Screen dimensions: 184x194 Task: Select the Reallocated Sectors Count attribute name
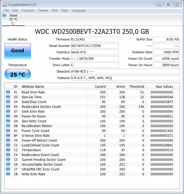tap(41, 107)
